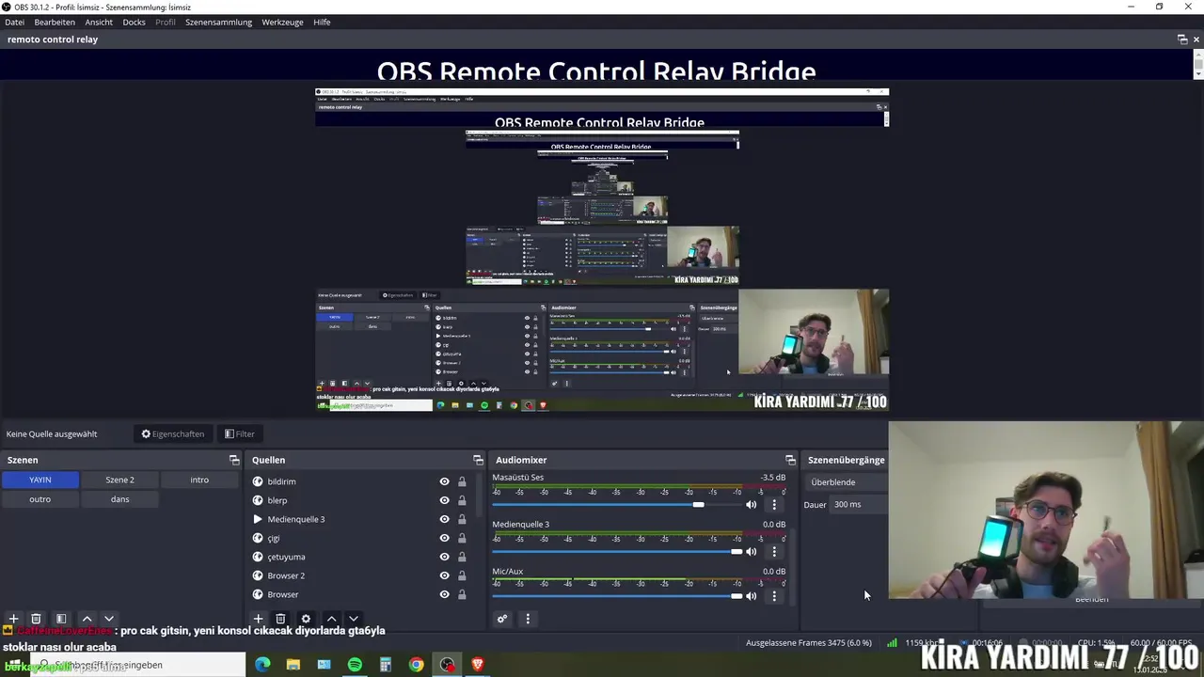This screenshot has height=677, width=1204.
Task: Adjust the Medienquelle 3 volume slider
Action: [616, 551]
